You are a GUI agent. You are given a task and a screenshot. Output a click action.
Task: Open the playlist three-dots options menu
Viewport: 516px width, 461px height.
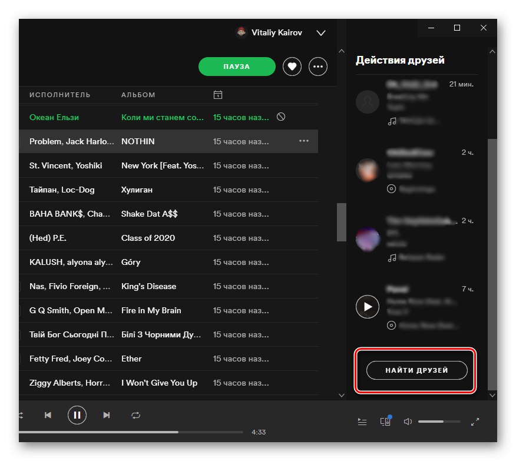pos(318,67)
